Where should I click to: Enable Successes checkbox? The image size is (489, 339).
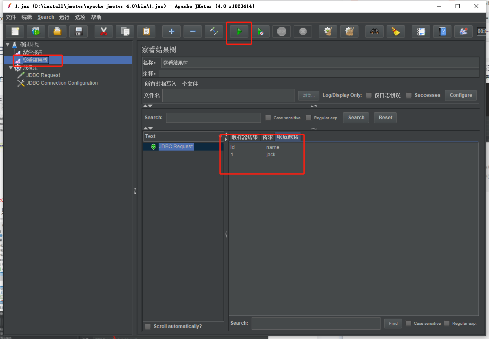[x=409, y=95]
